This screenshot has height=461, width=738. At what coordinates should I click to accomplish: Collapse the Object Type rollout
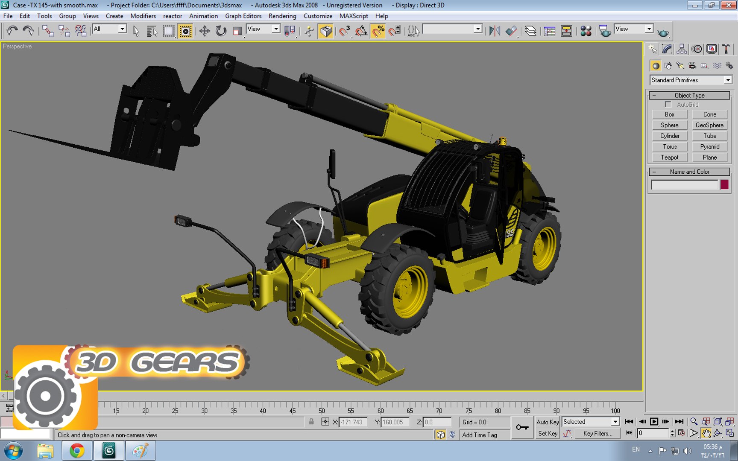[x=689, y=95]
